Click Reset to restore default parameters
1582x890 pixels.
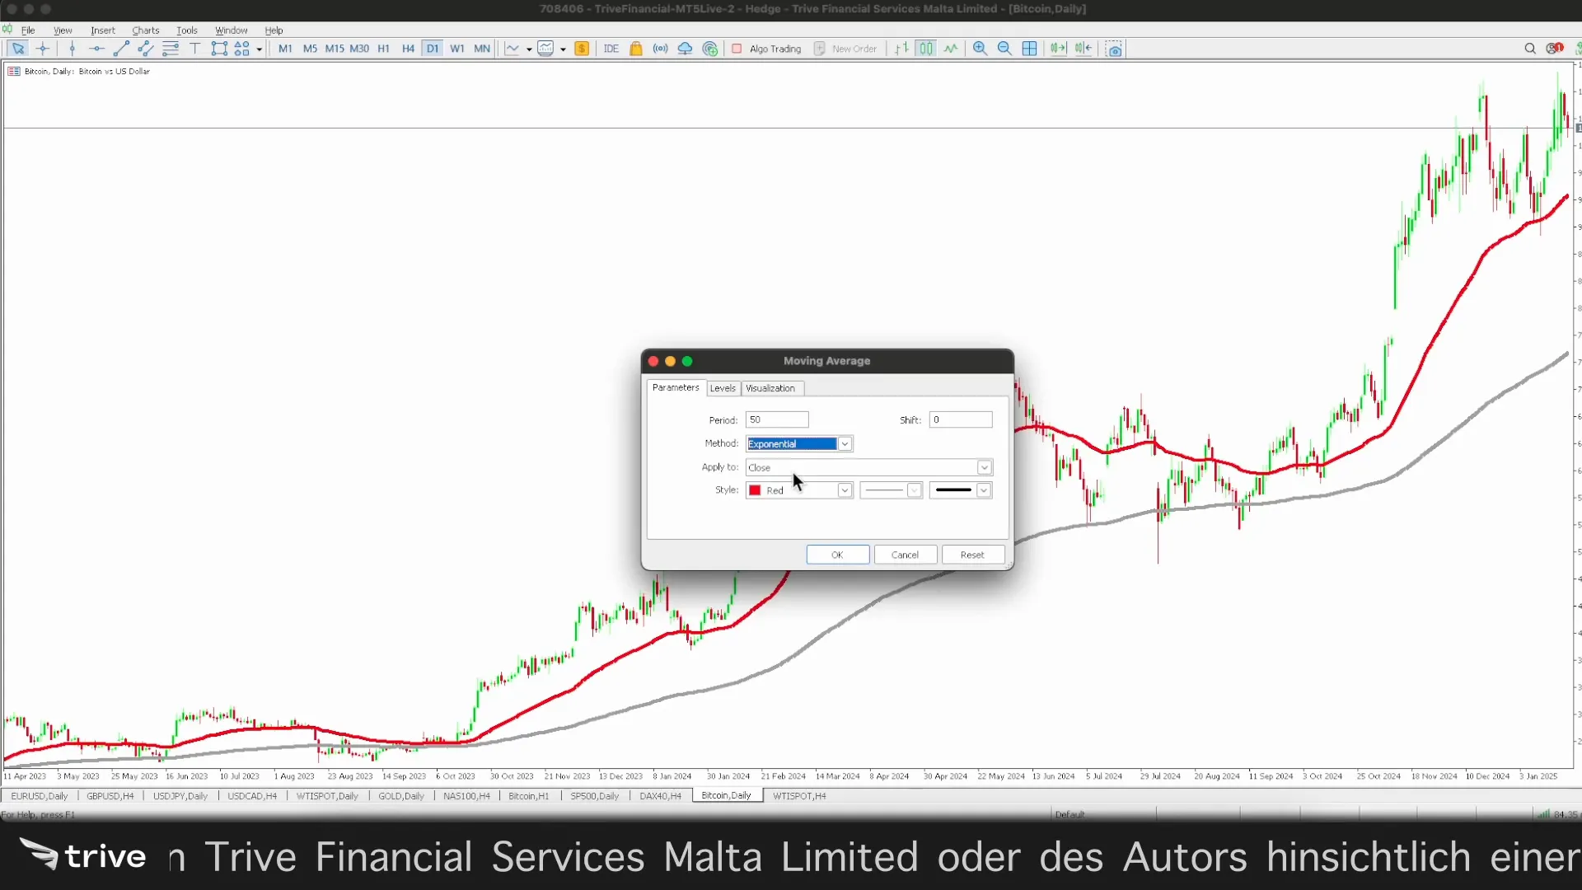(972, 555)
